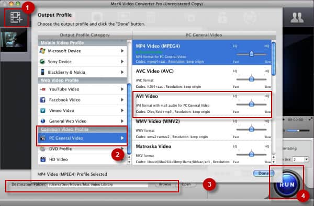Click the preview time display 00:00:00
Screen dimensions: 314x206
pyautogui.click(x=295, y=120)
